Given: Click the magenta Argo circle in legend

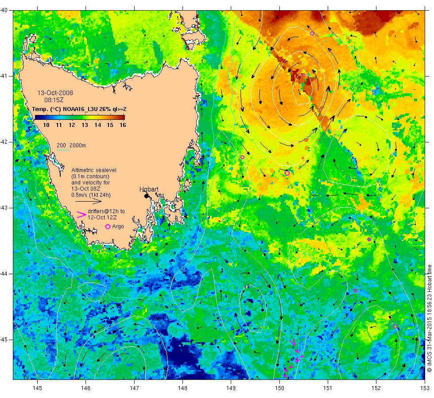Looking at the screenshot, I should [x=108, y=226].
